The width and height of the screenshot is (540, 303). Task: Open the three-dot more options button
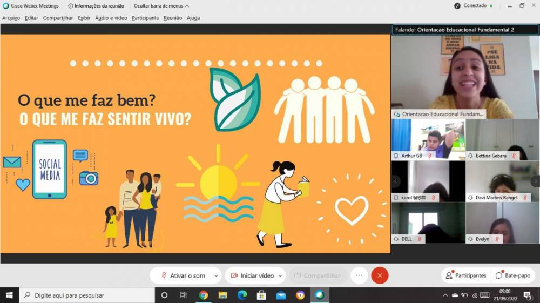pyautogui.click(x=359, y=275)
